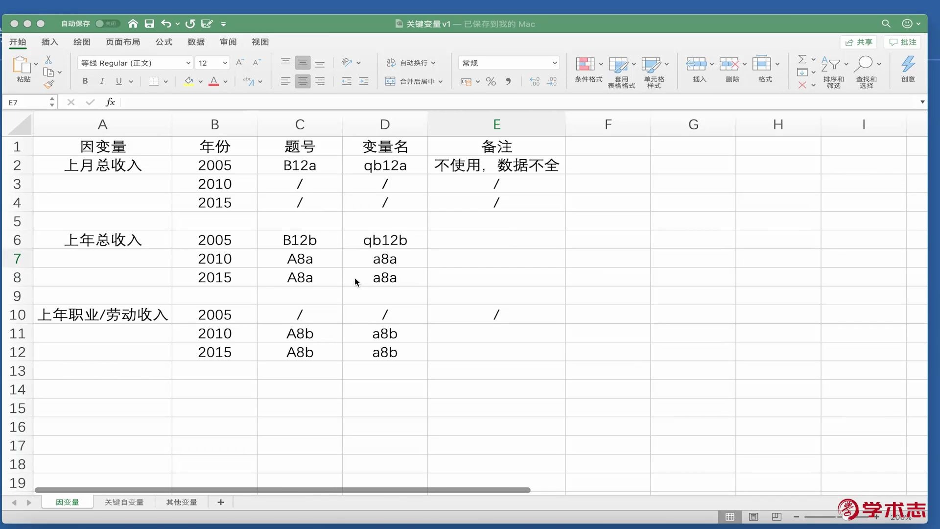
Task: Click the zoom slider in status bar
Action: 837,517
